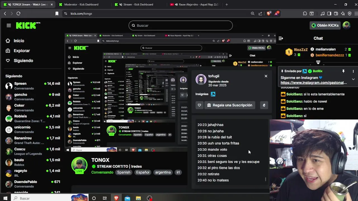Open rageylo channel in sidebar
358x201 pixels.
coord(33,173)
